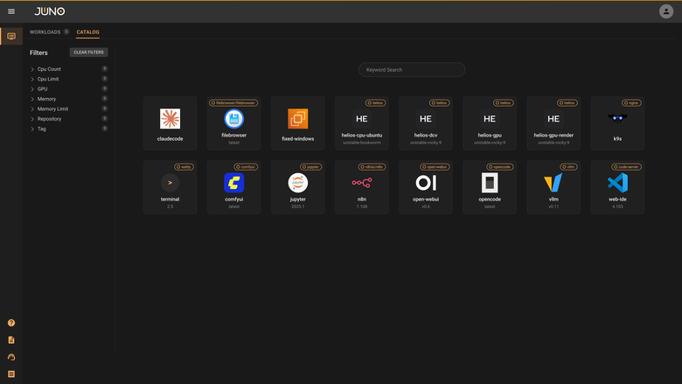The height and width of the screenshot is (384, 682).
Task: Expand the Repository filter
Action: [69, 119]
